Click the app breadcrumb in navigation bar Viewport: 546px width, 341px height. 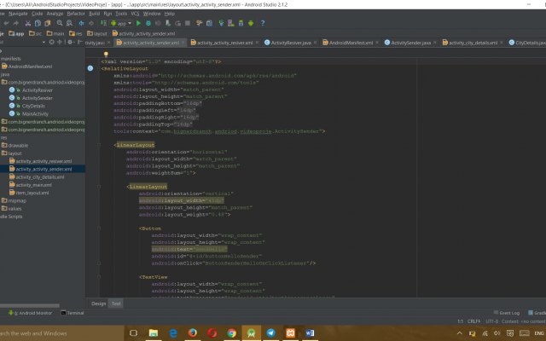point(16,33)
